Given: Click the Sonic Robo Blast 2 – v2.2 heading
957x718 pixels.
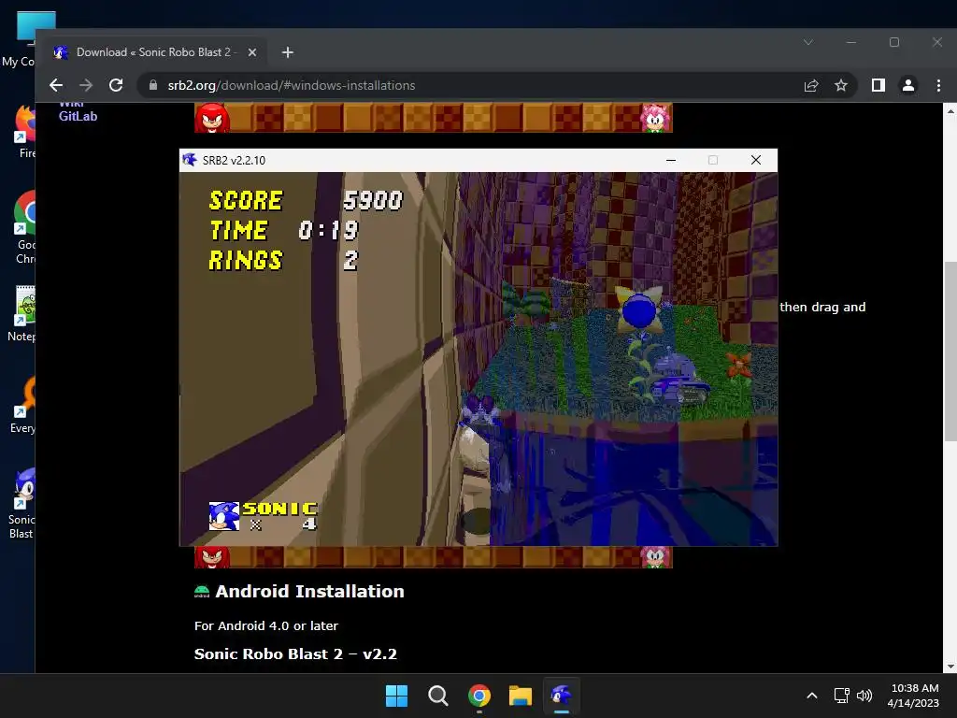Looking at the screenshot, I should pyautogui.click(x=295, y=653).
